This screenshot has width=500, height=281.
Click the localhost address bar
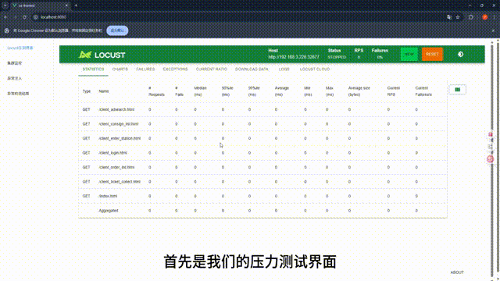tap(239, 17)
